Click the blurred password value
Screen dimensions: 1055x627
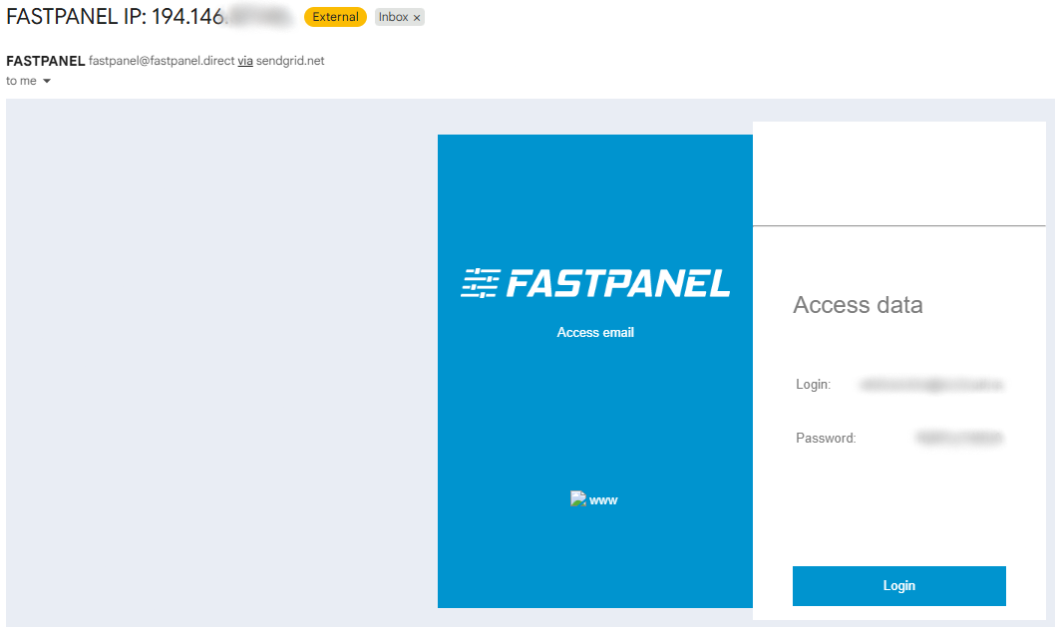tap(958, 438)
